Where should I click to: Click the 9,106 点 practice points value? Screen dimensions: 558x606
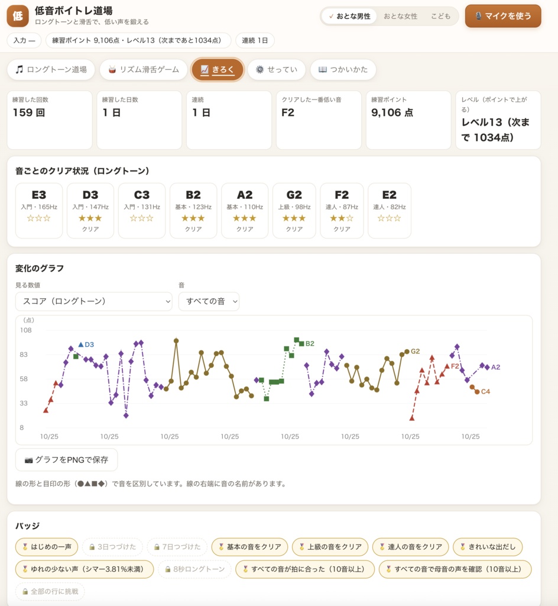tap(392, 113)
